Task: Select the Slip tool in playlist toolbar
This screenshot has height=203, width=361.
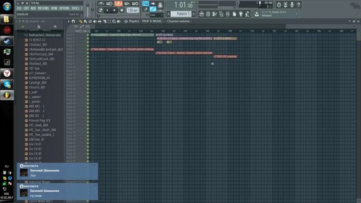Action: (100, 21)
